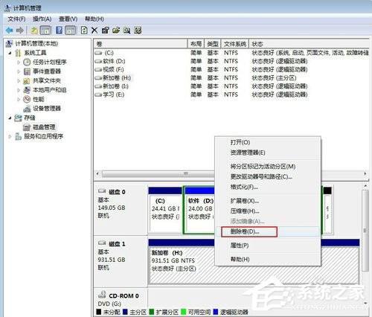Sort by Layout (布局) column header
Viewport: 372px width, 317px height.
coord(196,44)
